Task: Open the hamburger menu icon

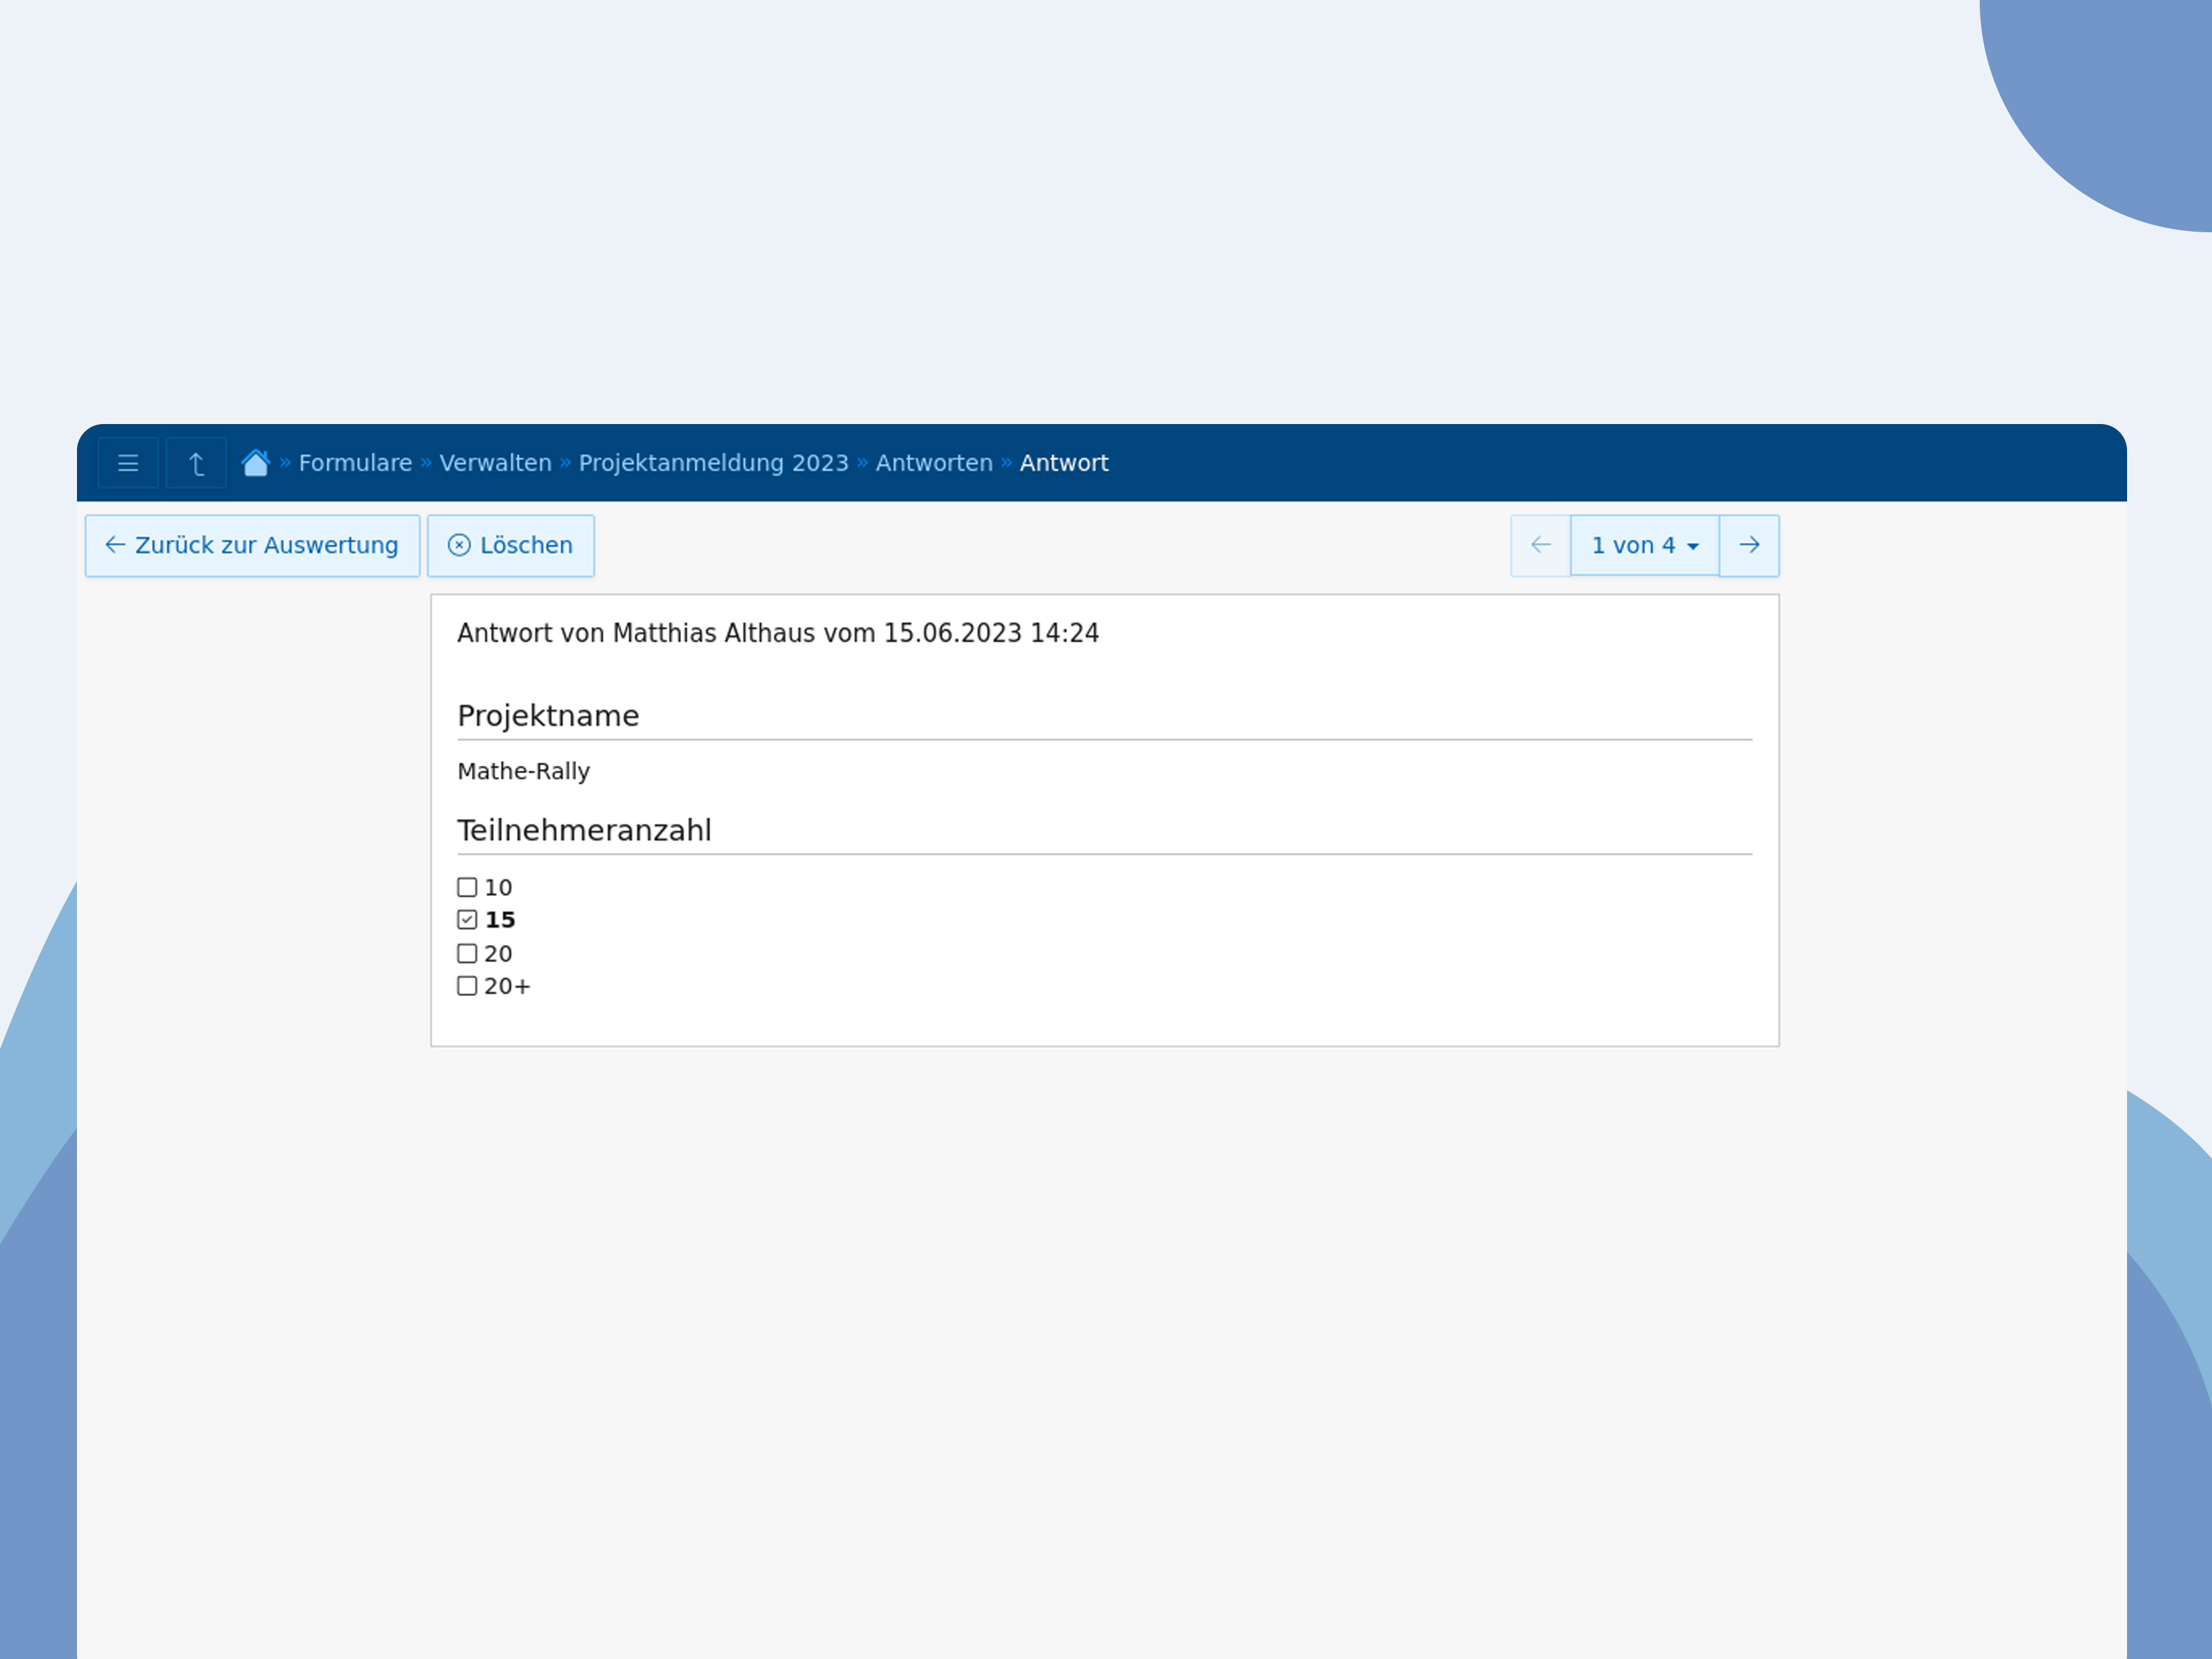Action: tap(128, 463)
